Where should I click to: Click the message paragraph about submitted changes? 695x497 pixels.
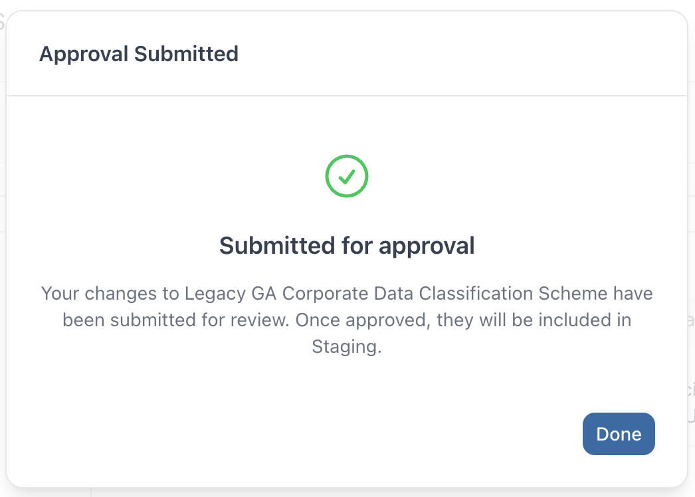[346, 320]
